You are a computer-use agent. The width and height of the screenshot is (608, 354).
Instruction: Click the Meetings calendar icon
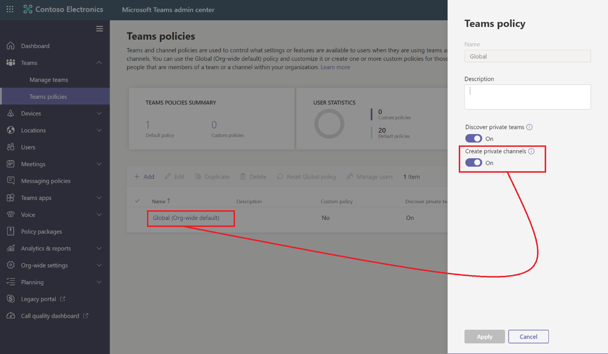(11, 164)
